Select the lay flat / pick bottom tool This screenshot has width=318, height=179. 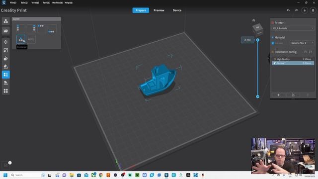tap(5, 67)
